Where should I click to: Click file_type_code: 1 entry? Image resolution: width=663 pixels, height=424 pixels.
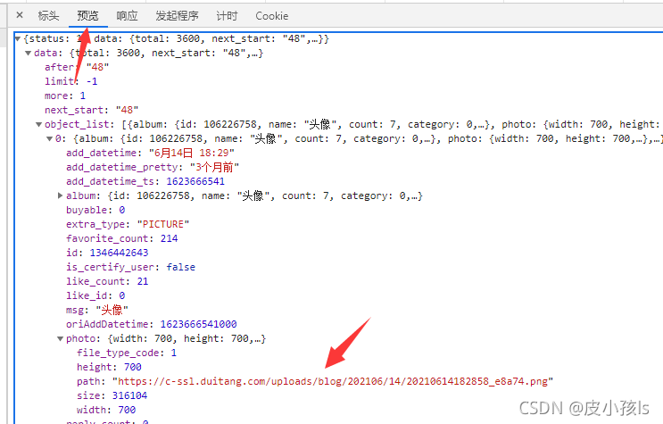point(127,353)
